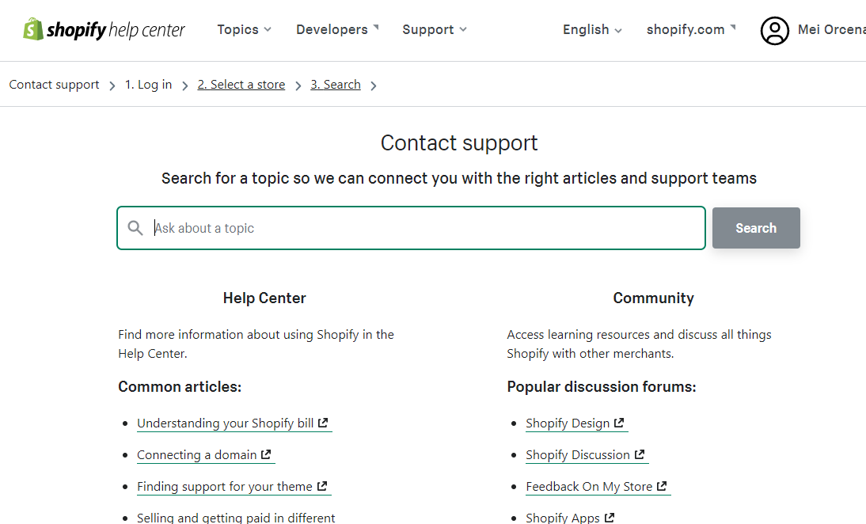Viewport: 866px width, 524px height.
Task: Open the shopify.com menu
Action: [691, 29]
